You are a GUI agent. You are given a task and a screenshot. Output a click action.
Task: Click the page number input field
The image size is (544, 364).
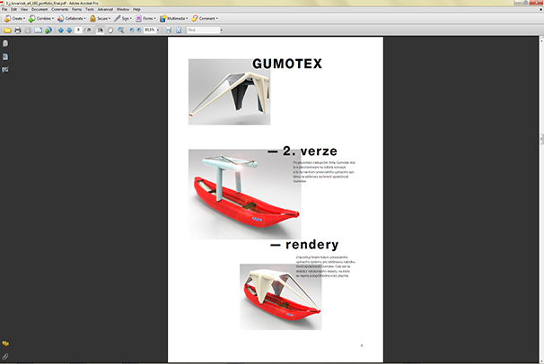tap(81, 30)
